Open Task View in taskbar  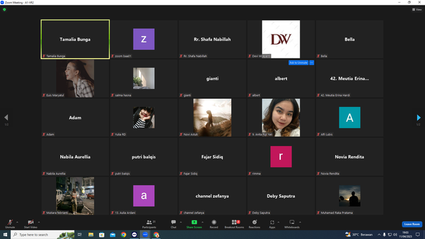coord(80,234)
